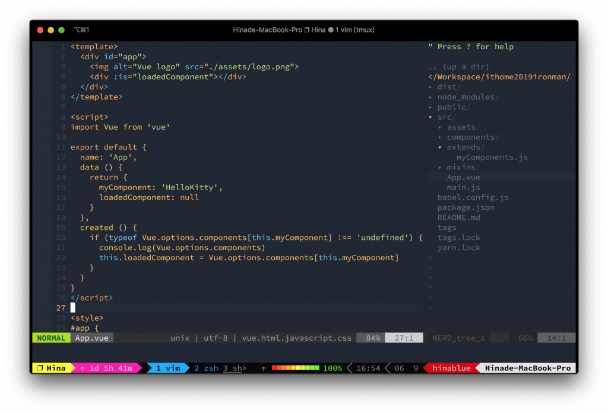Open main.js in the file tree
The image size is (608, 413).
(x=463, y=187)
